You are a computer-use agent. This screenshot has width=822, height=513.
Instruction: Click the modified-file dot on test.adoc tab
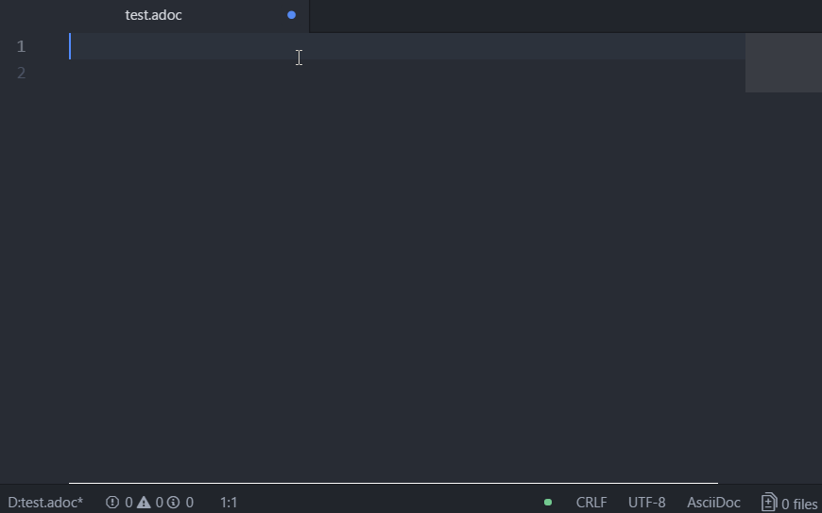(x=291, y=15)
